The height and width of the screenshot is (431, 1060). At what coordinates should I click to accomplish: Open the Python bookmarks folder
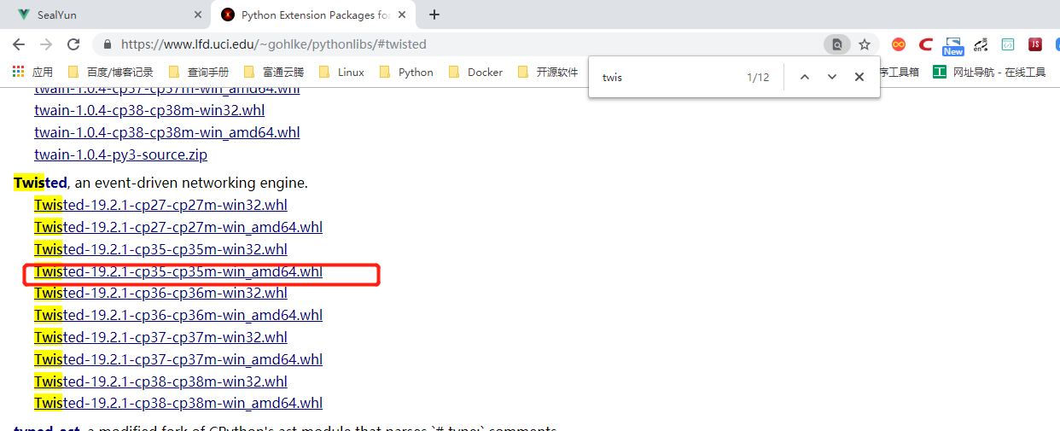(x=406, y=73)
